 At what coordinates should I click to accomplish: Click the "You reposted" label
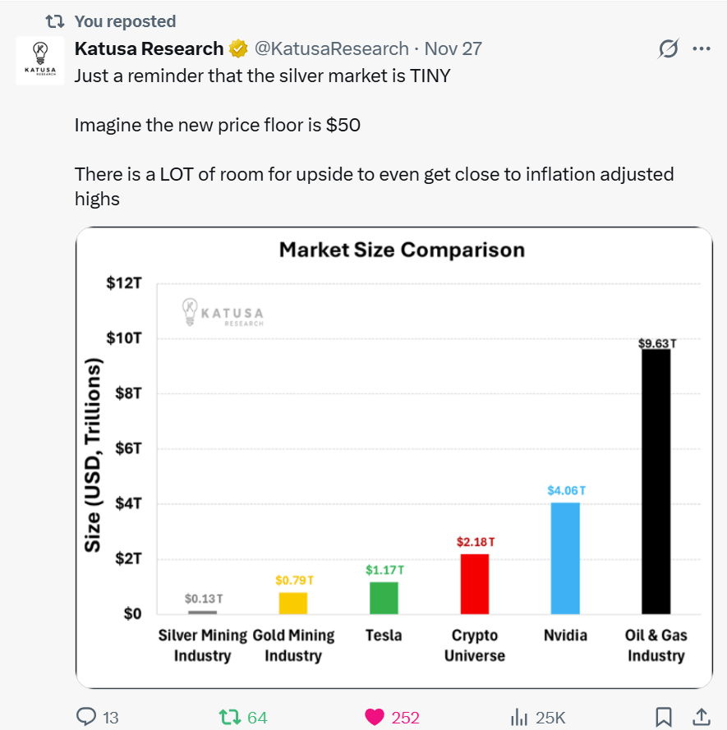pyautogui.click(x=125, y=21)
